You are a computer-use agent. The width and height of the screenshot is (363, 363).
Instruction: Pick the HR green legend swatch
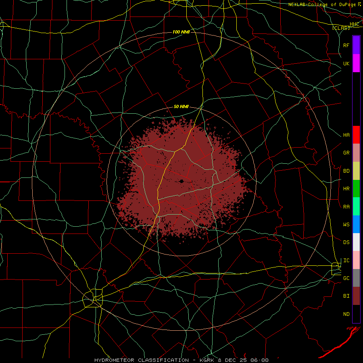[356, 189]
